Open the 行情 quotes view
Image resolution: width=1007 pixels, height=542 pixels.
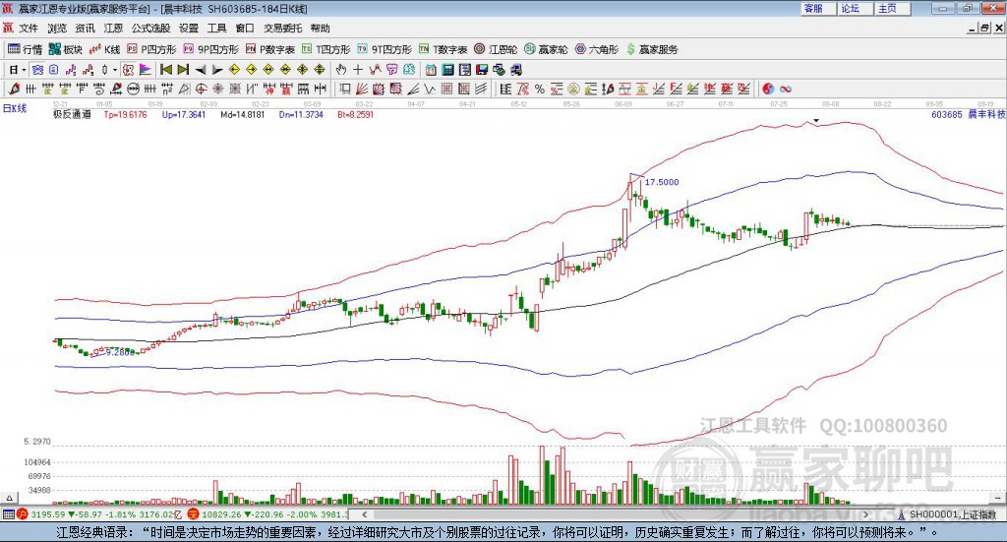(x=25, y=49)
